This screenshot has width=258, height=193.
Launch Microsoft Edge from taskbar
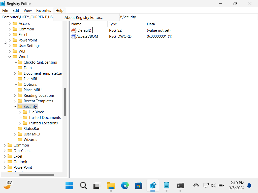click(125, 186)
